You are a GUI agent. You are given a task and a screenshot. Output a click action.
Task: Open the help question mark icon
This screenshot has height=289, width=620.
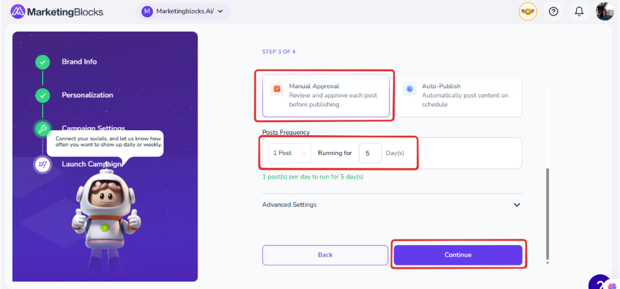coord(554,12)
